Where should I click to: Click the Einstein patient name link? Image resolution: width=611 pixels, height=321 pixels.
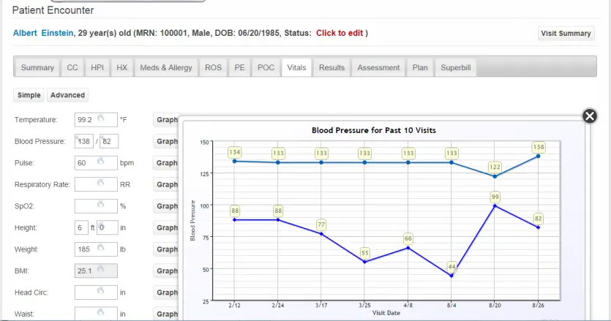[x=57, y=33]
